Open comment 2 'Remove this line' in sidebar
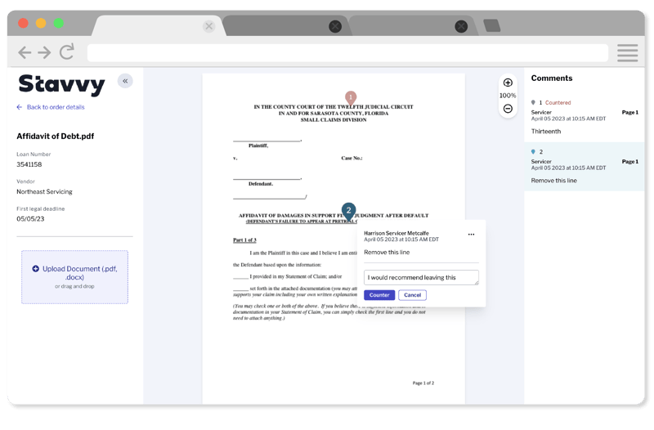The height and width of the screenshot is (430, 654). pos(584,167)
